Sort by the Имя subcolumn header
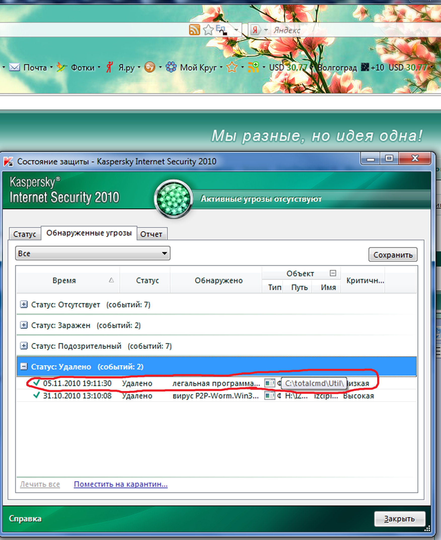The height and width of the screenshot is (540, 441). coord(326,287)
